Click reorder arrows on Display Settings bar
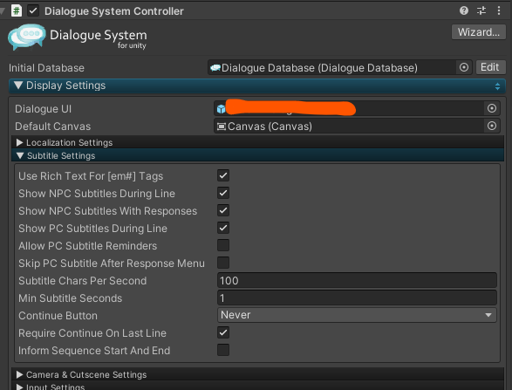Screen dimensions: 512x390 point(497,86)
